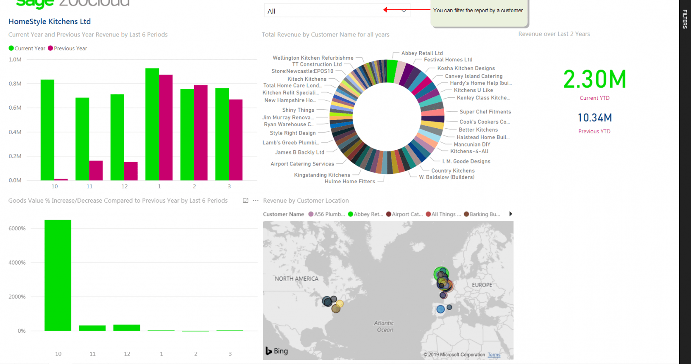Screen dimensions: 691x364
Task: Select period 11 Previous Year revenue bar
Action: click(x=96, y=171)
